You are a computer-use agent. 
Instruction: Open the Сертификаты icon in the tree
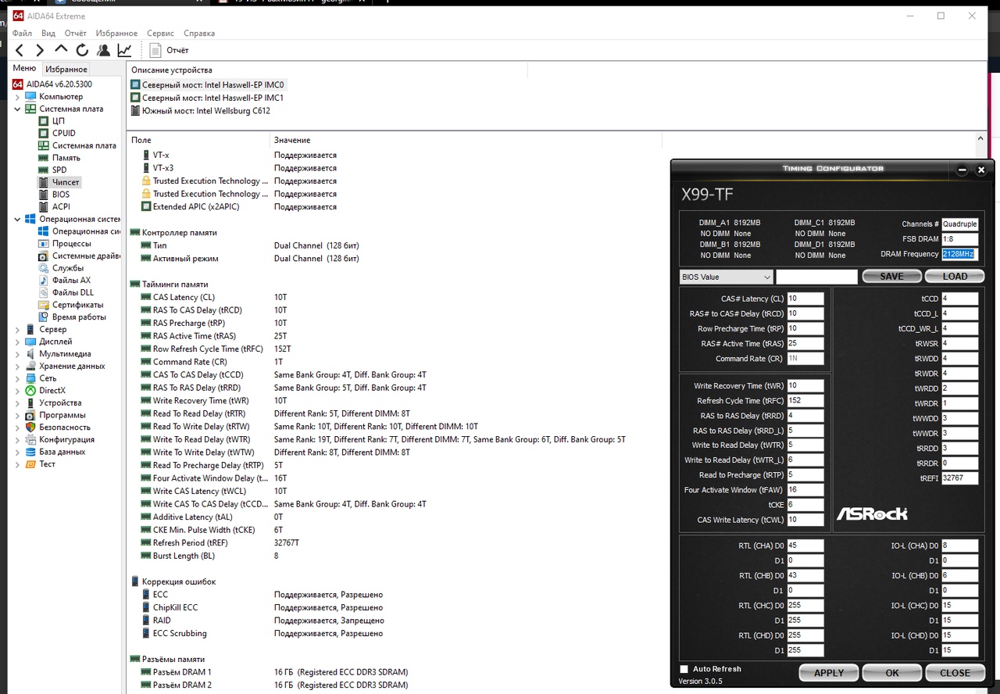[x=44, y=305]
